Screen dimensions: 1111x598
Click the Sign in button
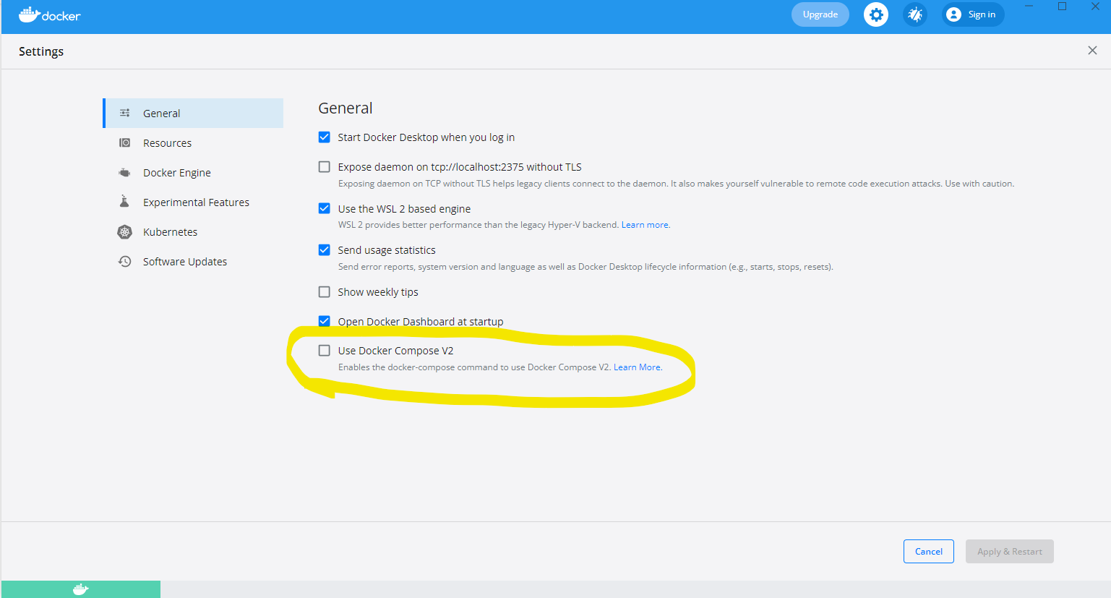click(x=973, y=14)
